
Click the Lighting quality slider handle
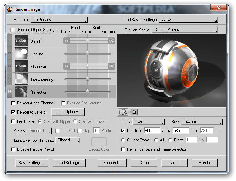[87, 53]
